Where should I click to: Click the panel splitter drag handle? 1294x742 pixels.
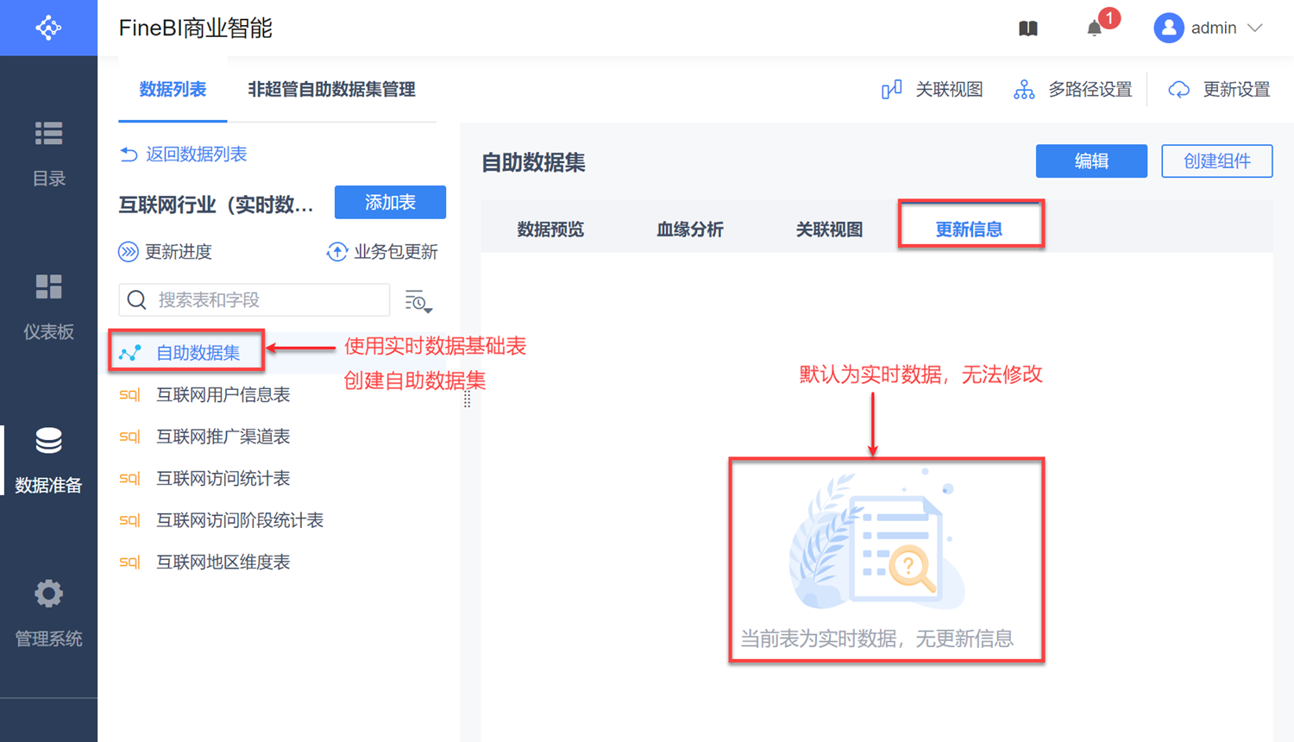click(467, 399)
